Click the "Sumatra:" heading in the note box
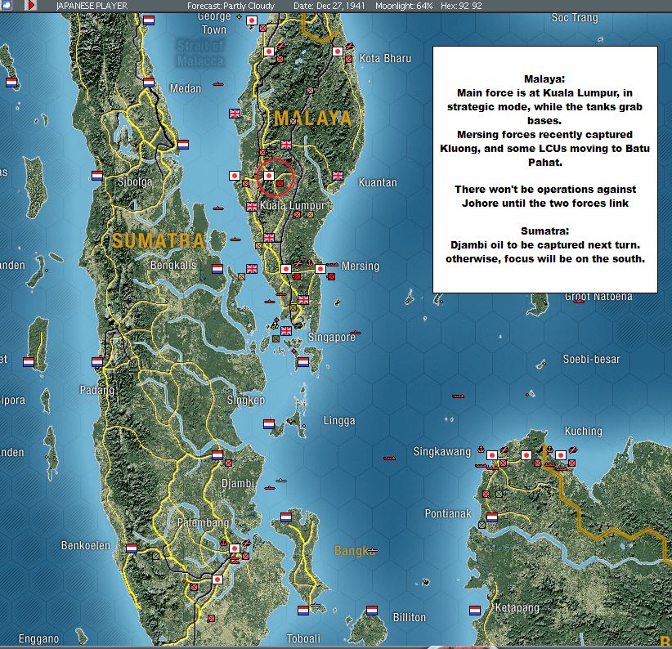Screen dimensions: 672x649 [x=544, y=231]
